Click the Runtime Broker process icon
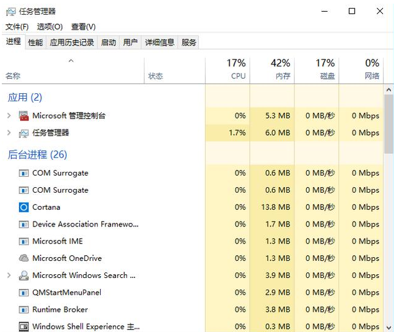The height and width of the screenshot is (332, 394). point(24,310)
